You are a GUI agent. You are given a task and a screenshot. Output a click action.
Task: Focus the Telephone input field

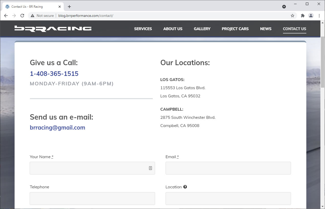[x=92, y=199]
